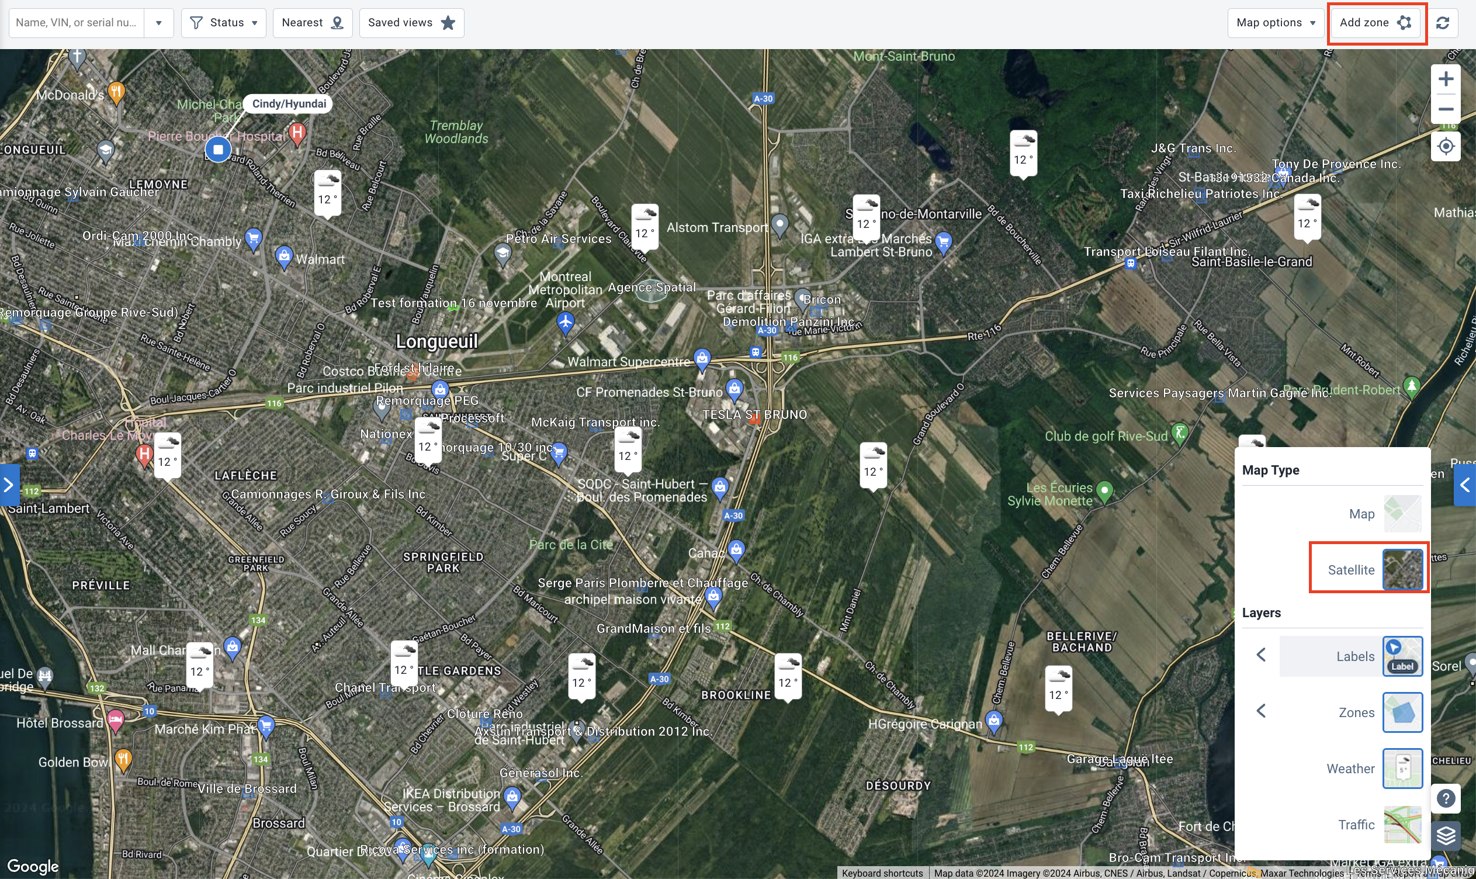
Task: Click the Tremblay Woodlands label
Action: coord(456,132)
